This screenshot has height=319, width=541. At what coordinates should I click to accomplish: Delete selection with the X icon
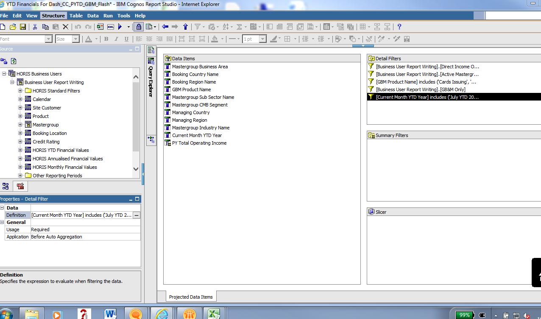click(66, 27)
